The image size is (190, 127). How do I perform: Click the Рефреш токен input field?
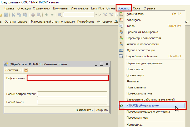click(68, 78)
